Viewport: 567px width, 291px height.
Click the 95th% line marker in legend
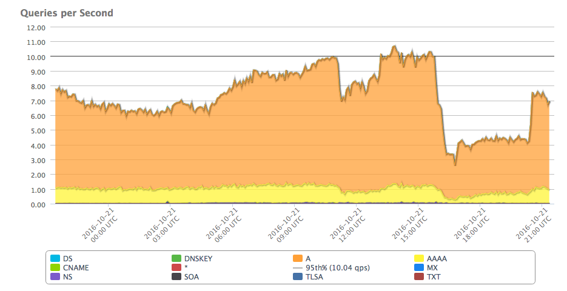[298, 268]
